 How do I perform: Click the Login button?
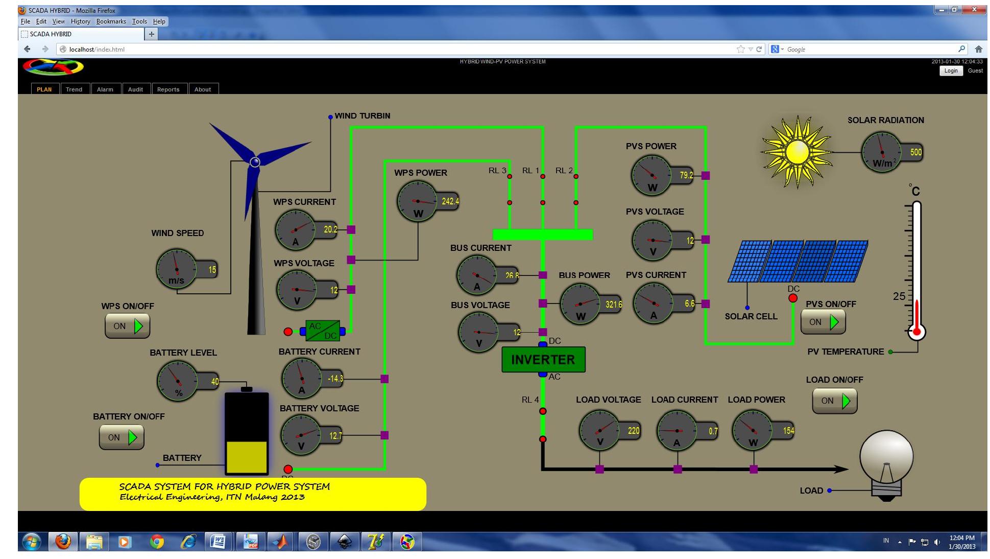[x=950, y=71]
